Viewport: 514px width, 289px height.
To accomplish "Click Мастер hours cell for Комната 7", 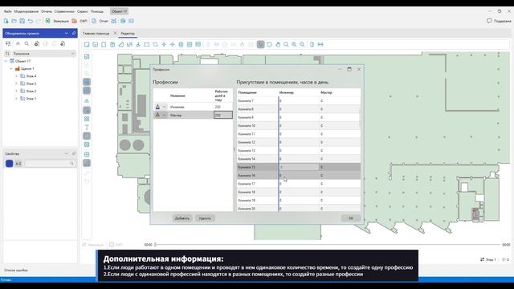I will (x=340, y=101).
